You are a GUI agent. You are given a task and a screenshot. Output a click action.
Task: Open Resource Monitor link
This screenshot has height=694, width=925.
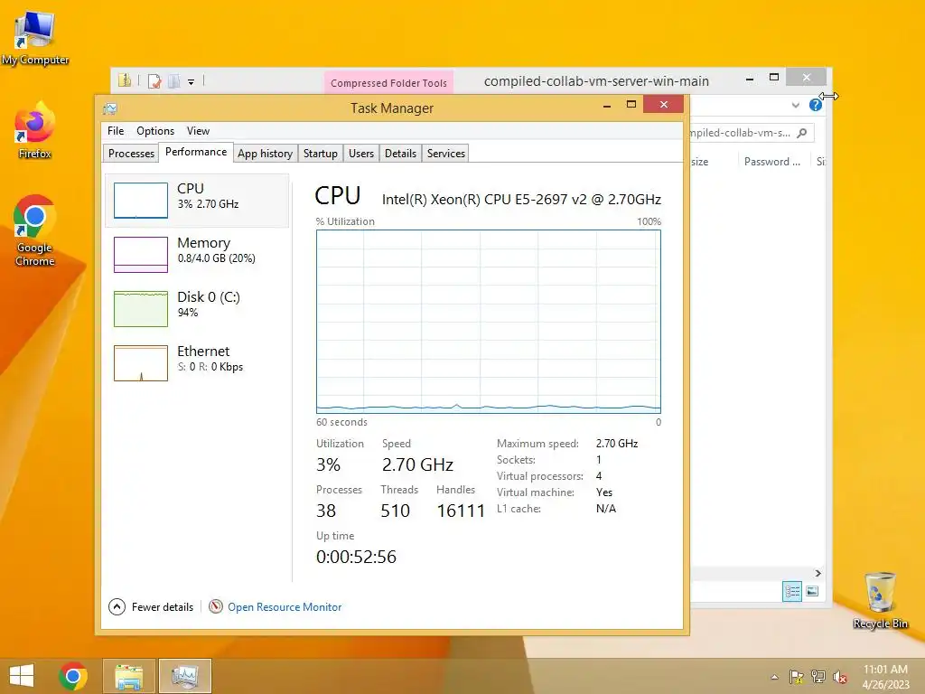click(x=285, y=606)
